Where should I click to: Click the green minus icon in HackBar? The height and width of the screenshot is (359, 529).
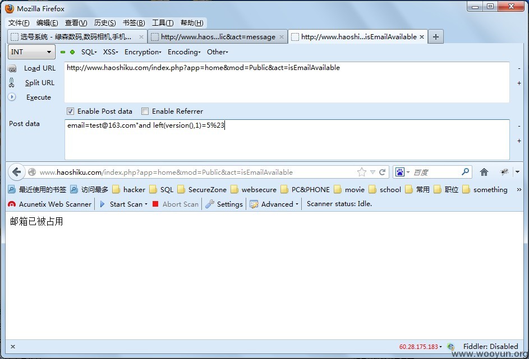click(63, 52)
